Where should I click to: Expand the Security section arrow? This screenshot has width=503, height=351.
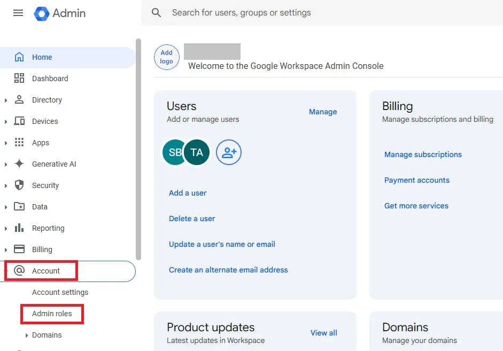(6, 185)
